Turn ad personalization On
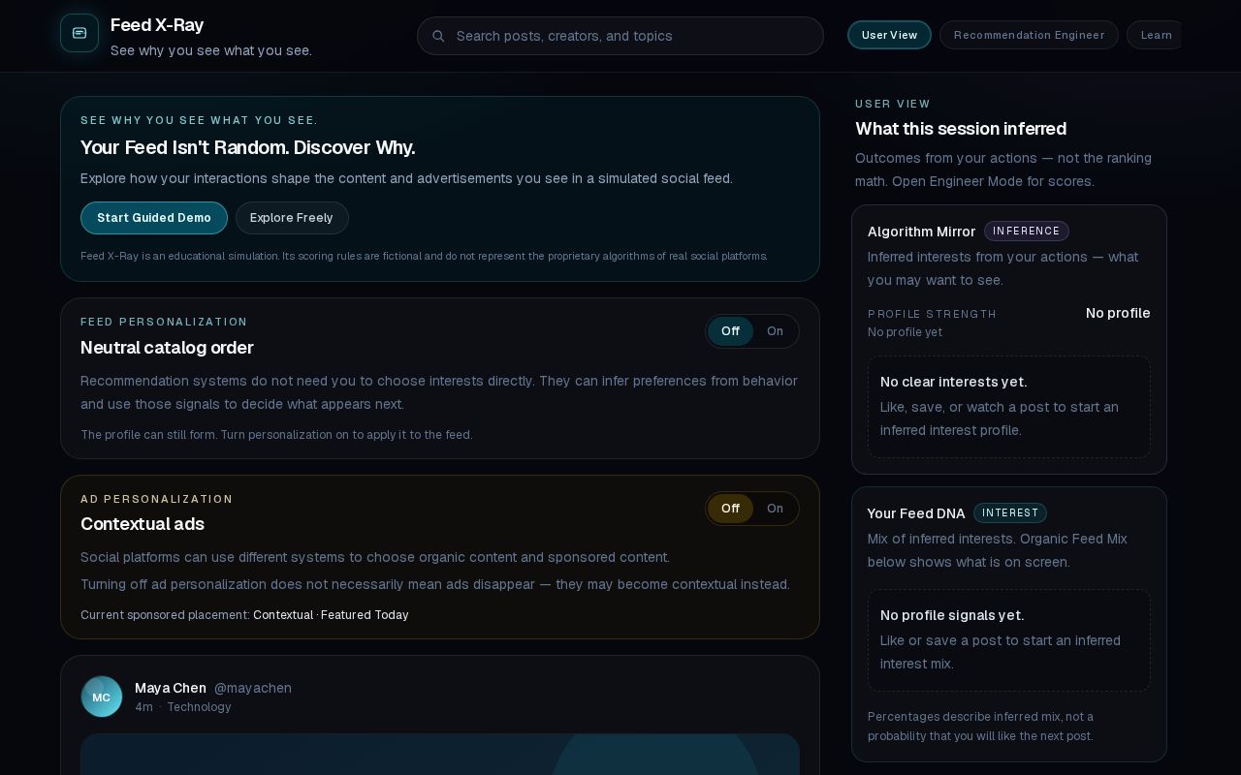This screenshot has height=775, width=1241. click(775, 509)
